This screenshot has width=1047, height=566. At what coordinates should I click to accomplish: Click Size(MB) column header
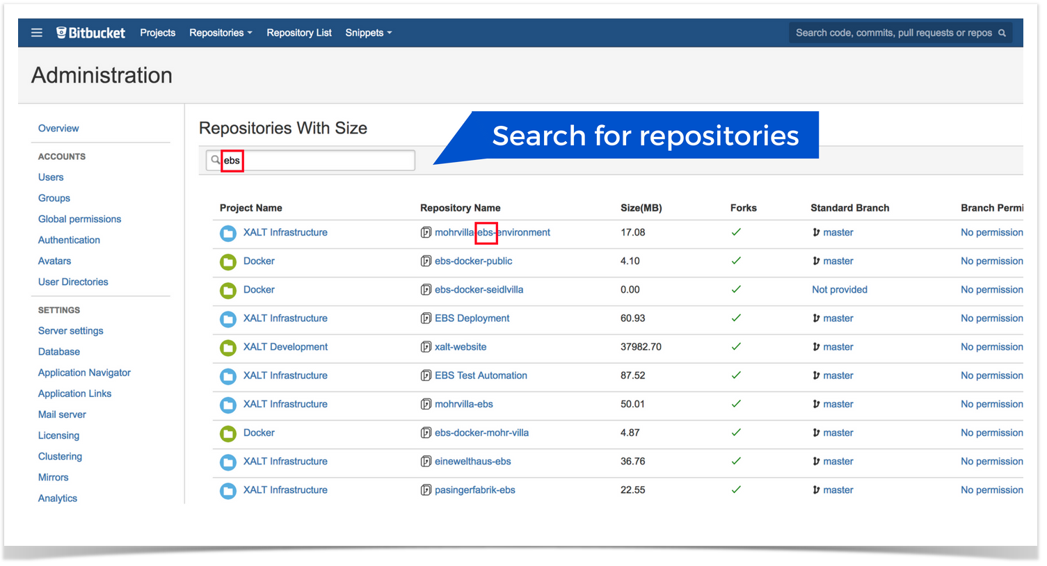(x=641, y=207)
